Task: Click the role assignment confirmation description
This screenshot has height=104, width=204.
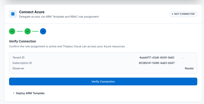Action: click(67, 47)
